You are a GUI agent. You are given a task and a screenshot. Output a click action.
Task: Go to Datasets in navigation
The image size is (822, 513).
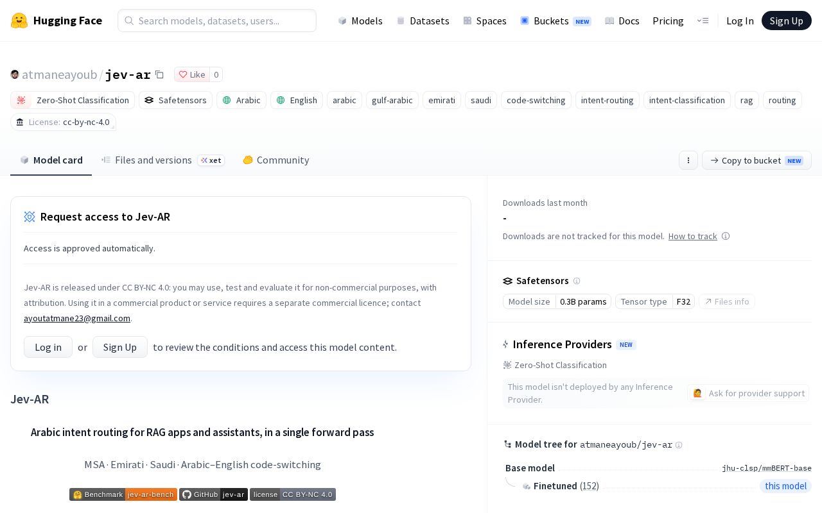pos(423,21)
